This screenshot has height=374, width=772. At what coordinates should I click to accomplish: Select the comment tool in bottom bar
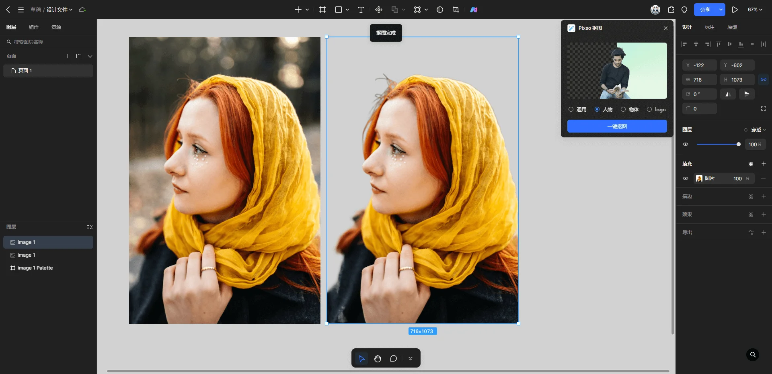(393, 358)
